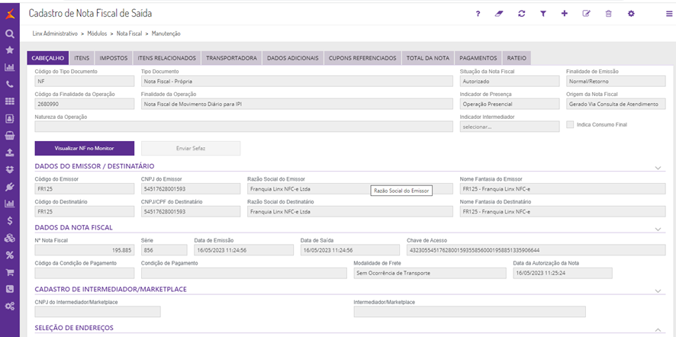
Task: Open the Indicador Intermediador dropdown
Action: [x=508, y=127]
